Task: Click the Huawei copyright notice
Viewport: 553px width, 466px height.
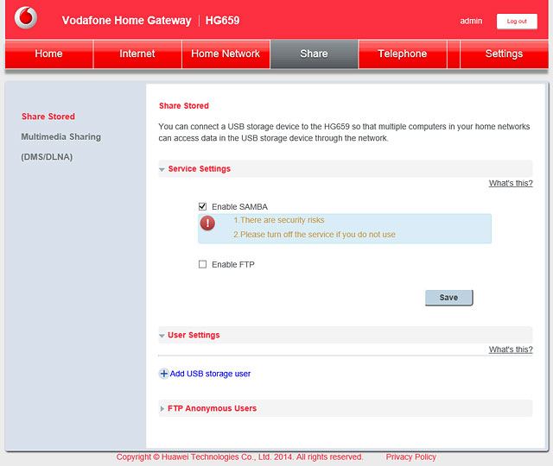Action: tap(239, 457)
